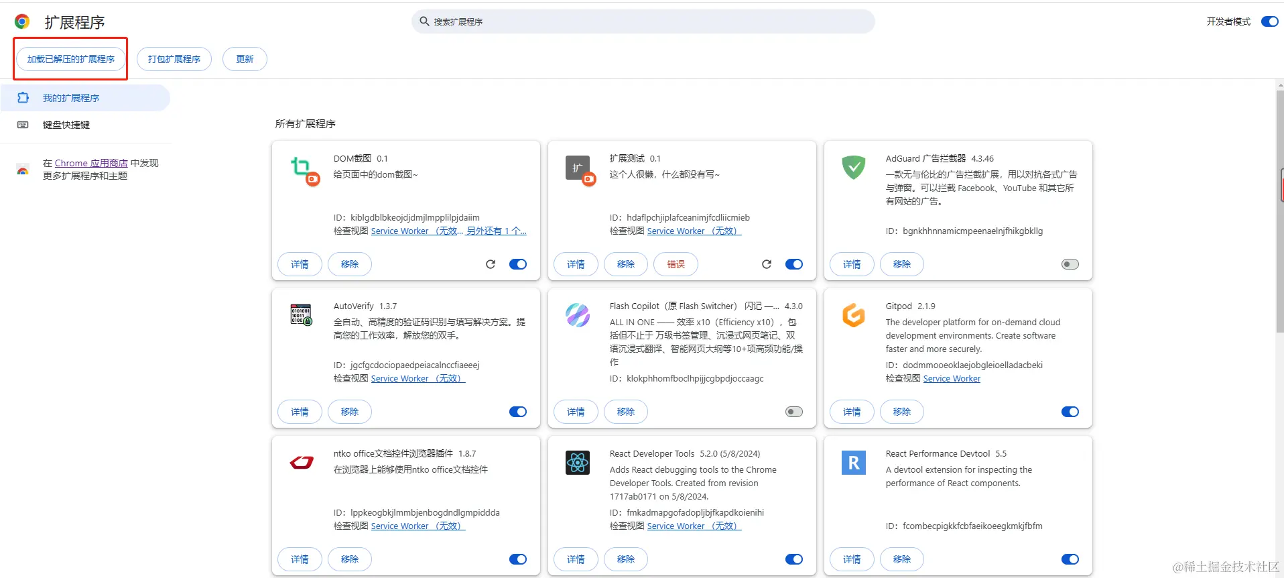The width and height of the screenshot is (1284, 578).
Task: Disable the 扩展测试 extension toggle
Action: 794,264
